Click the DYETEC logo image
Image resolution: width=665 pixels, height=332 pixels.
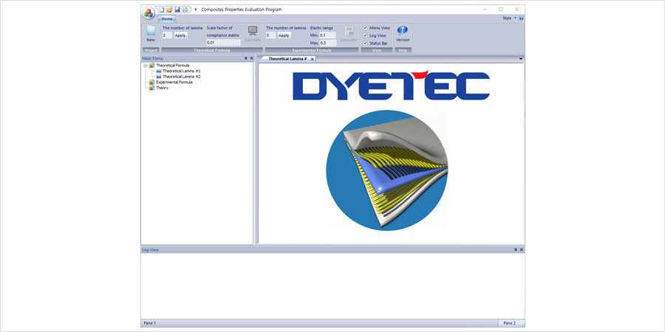(x=391, y=86)
